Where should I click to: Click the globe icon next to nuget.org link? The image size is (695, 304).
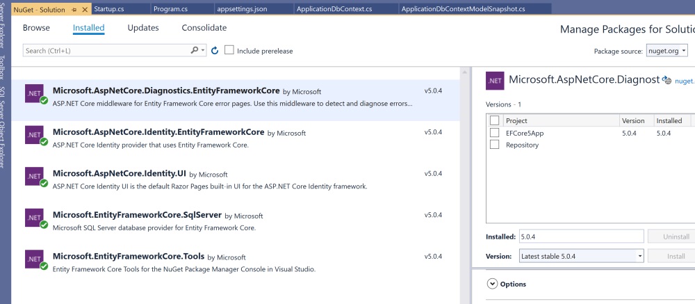tap(667, 81)
